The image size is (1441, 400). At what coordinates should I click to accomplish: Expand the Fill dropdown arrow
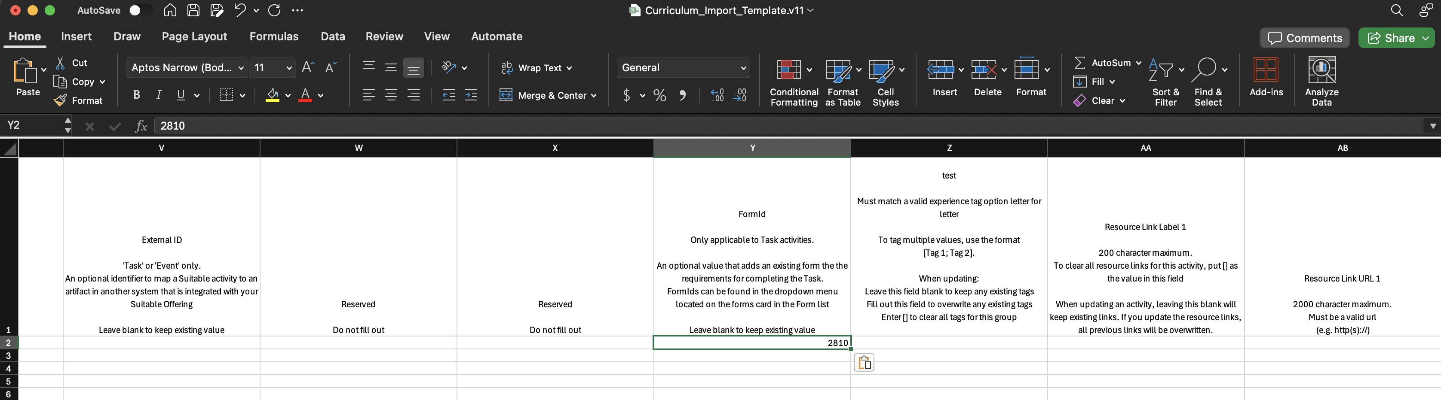(1112, 82)
